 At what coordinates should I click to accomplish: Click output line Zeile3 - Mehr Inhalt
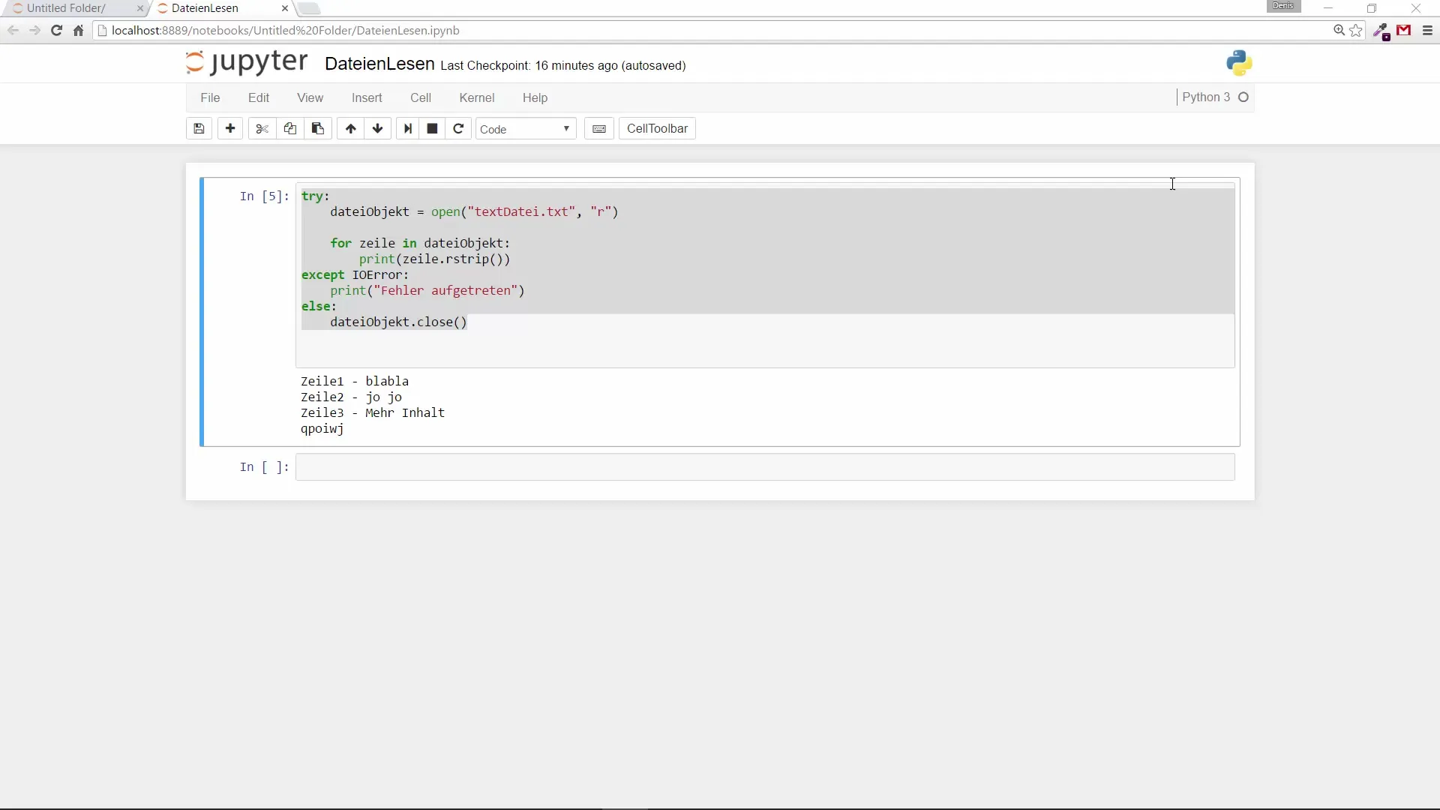click(x=373, y=413)
